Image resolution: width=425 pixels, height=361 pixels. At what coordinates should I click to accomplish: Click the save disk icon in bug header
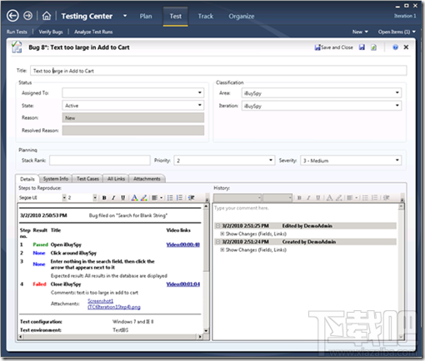click(362, 47)
